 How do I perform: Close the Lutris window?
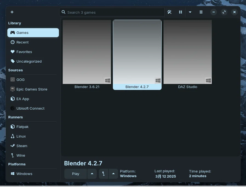coord(234,12)
